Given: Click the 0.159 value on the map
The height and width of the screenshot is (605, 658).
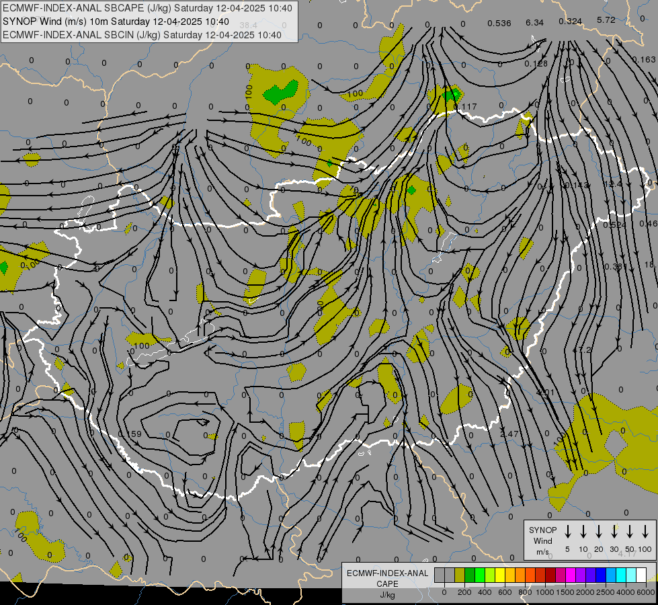Looking at the screenshot, I should [130, 434].
